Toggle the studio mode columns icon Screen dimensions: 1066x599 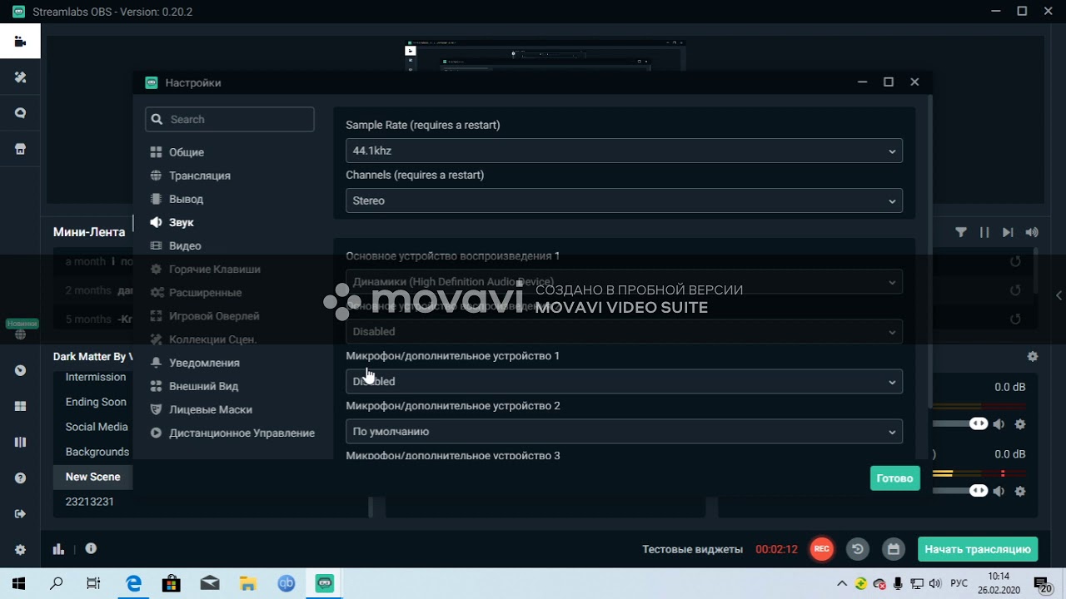click(20, 442)
